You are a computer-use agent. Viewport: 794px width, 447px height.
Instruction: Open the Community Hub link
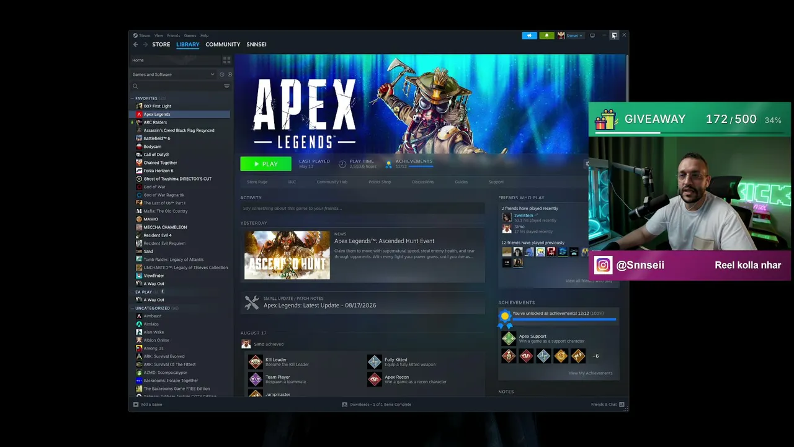coord(332,182)
